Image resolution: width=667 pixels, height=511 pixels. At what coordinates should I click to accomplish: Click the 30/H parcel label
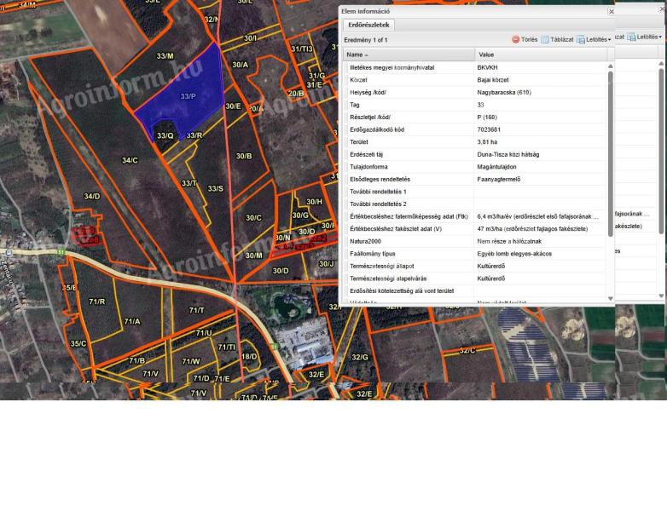pyautogui.click(x=315, y=202)
